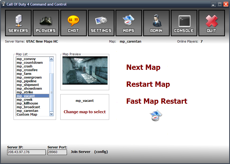The image size is (230, 164).
Task: Open the Maps section
Action: pos(129,23)
